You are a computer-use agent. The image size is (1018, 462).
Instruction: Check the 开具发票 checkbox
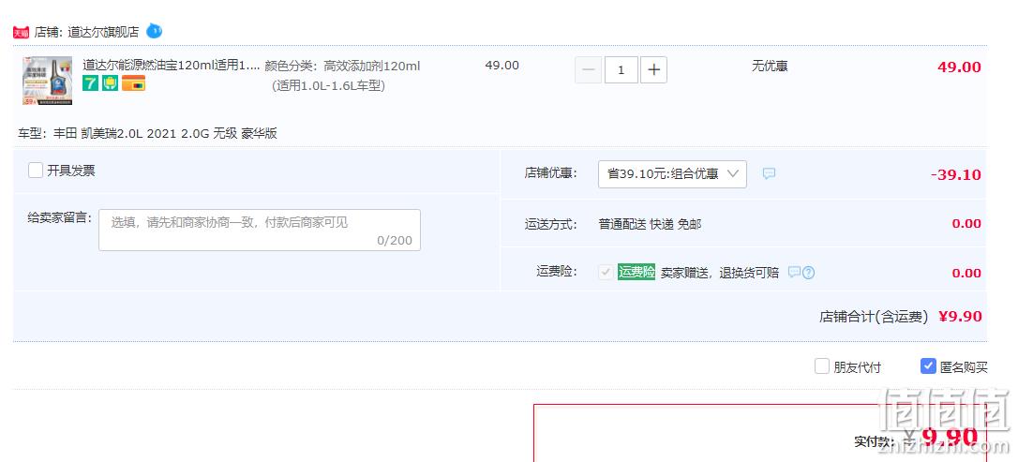(x=36, y=171)
